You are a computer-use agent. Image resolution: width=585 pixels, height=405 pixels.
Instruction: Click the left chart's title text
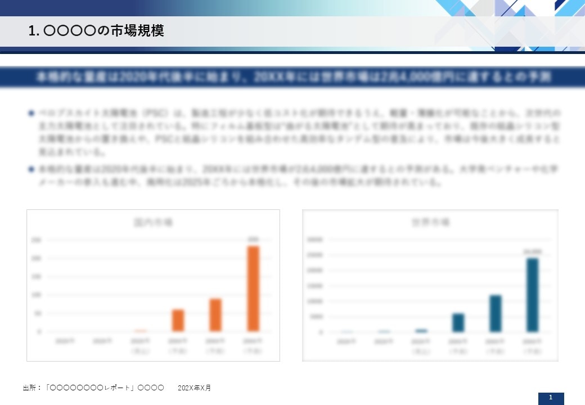pyautogui.click(x=153, y=222)
